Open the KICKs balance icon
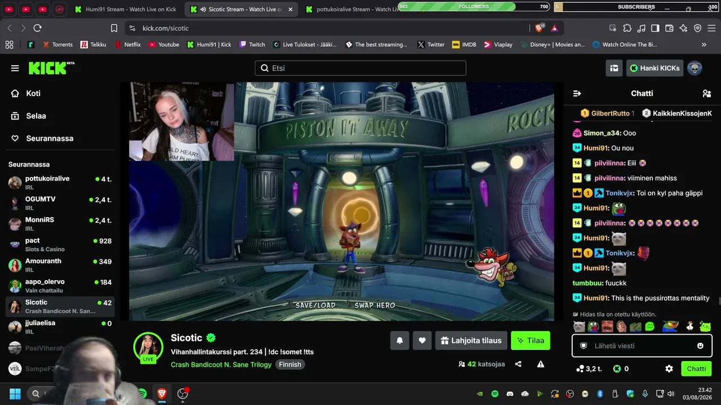 coord(617,369)
